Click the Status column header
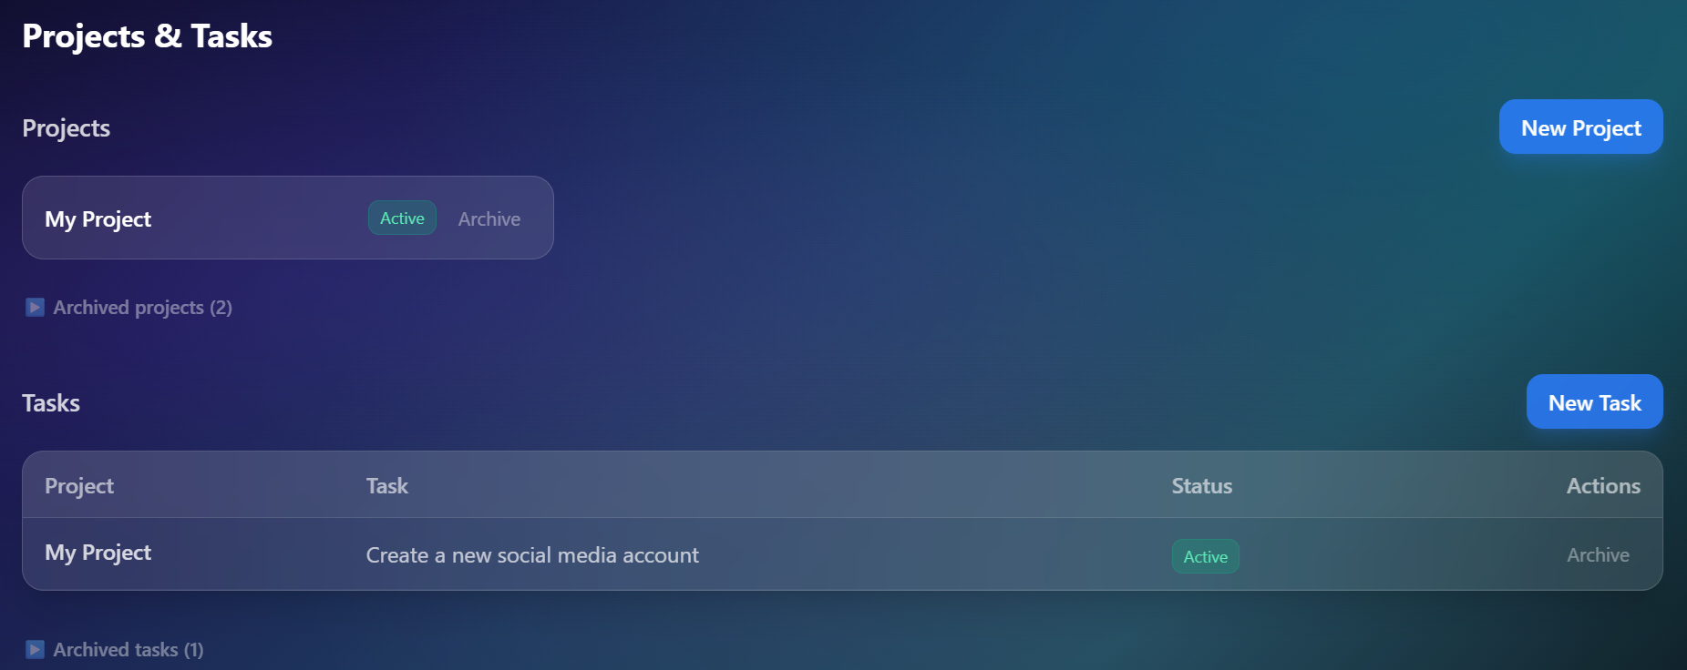Image resolution: width=1687 pixels, height=670 pixels. point(1201,486)
